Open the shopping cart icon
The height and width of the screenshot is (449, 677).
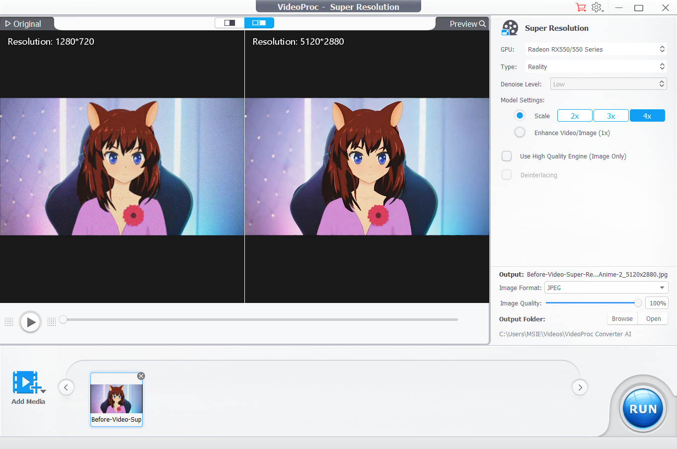click(x=581, y=7)
